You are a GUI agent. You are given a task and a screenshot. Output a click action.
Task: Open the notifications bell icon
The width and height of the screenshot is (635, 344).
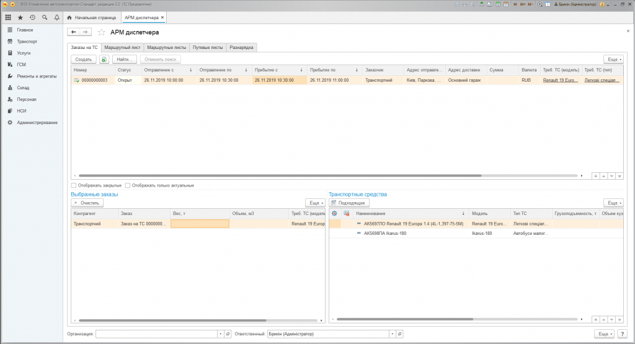click(56, 17)
